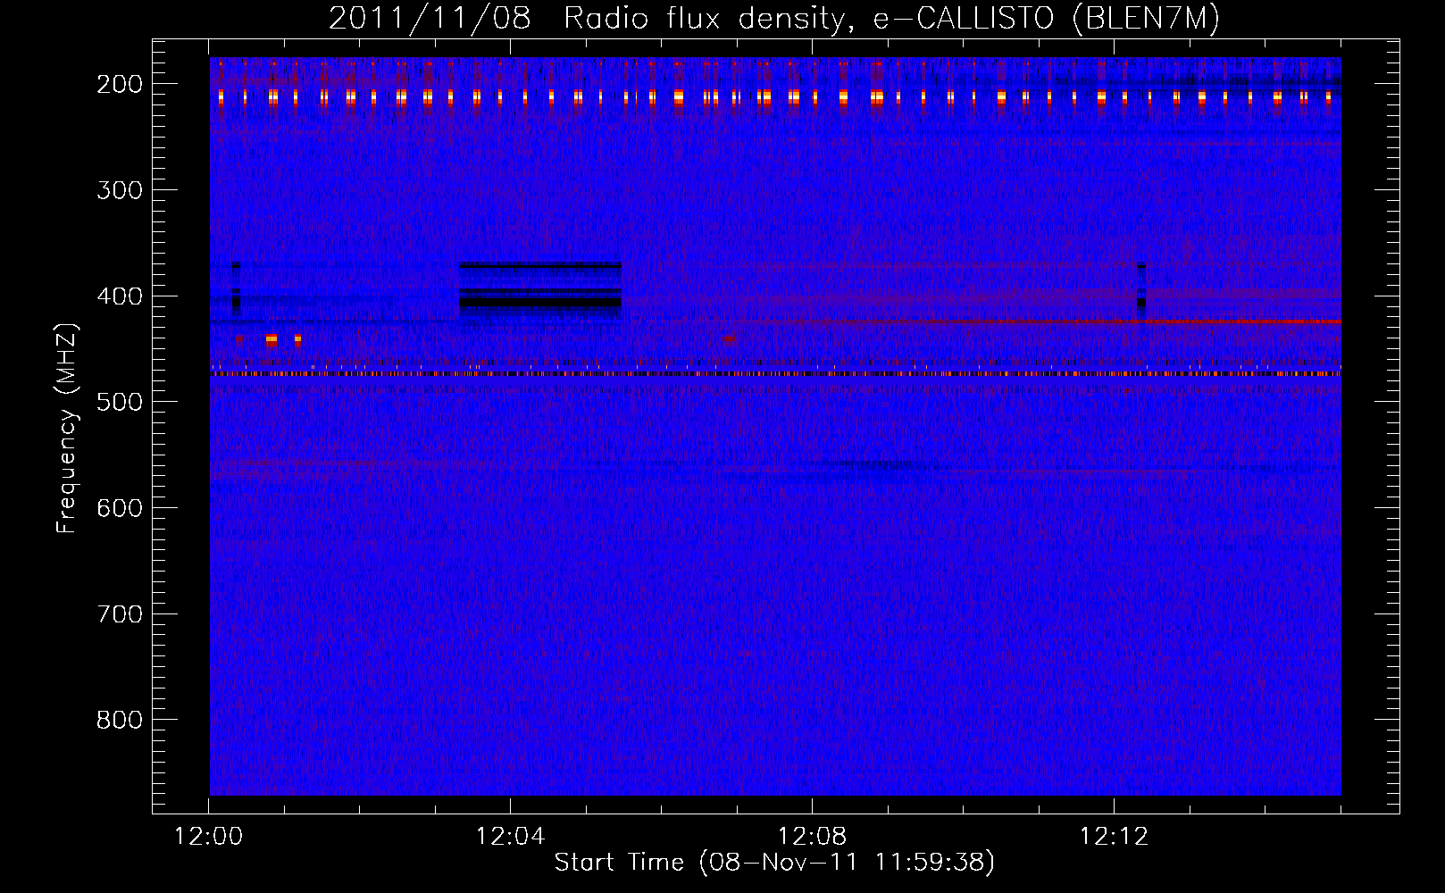Click the date '2011/11/08' in the title

[430, 18]
